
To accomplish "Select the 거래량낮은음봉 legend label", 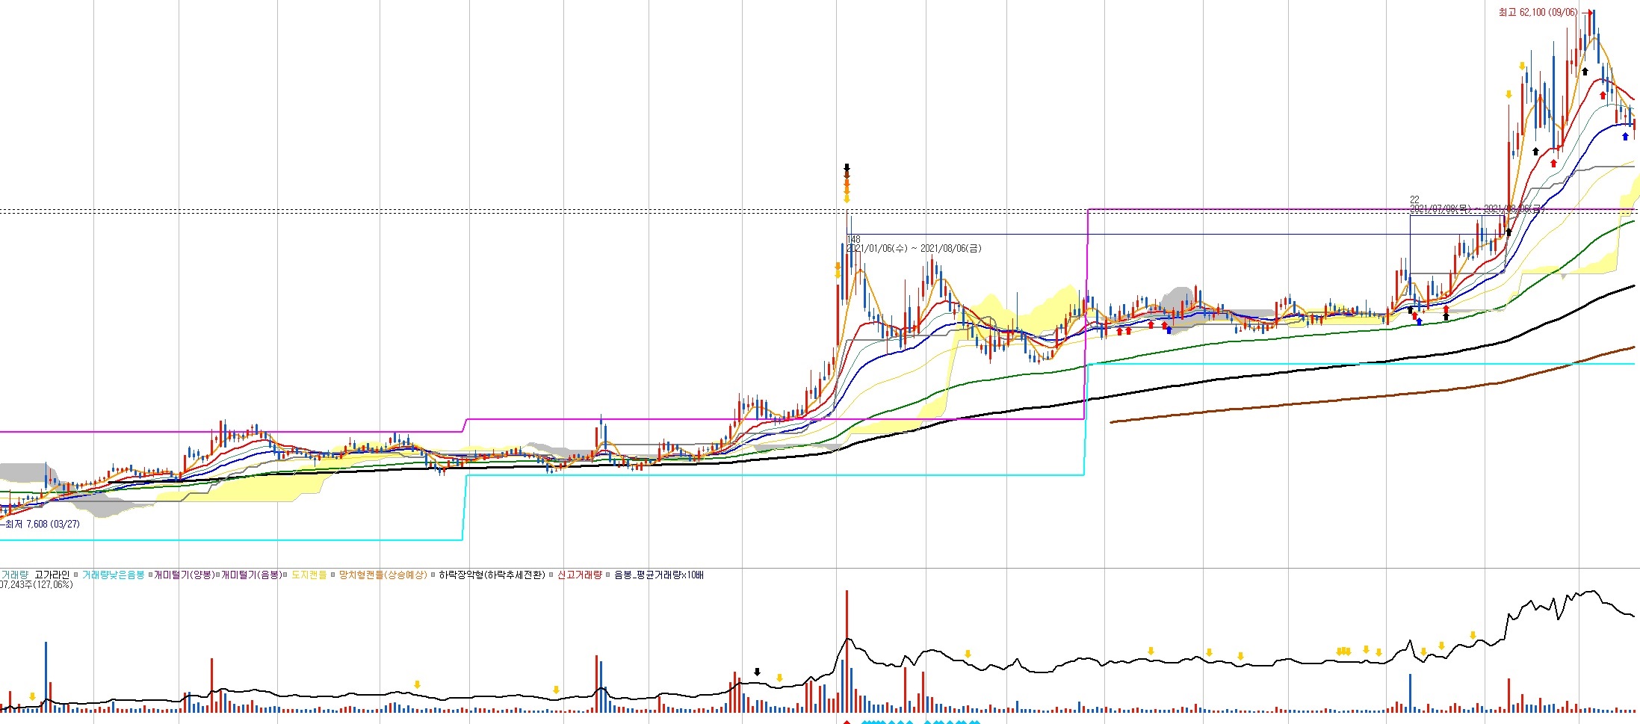I will click(113, 575).
